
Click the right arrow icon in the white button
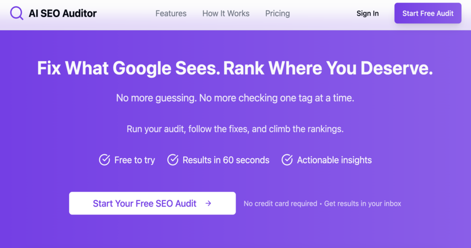[x=208, y=203]
